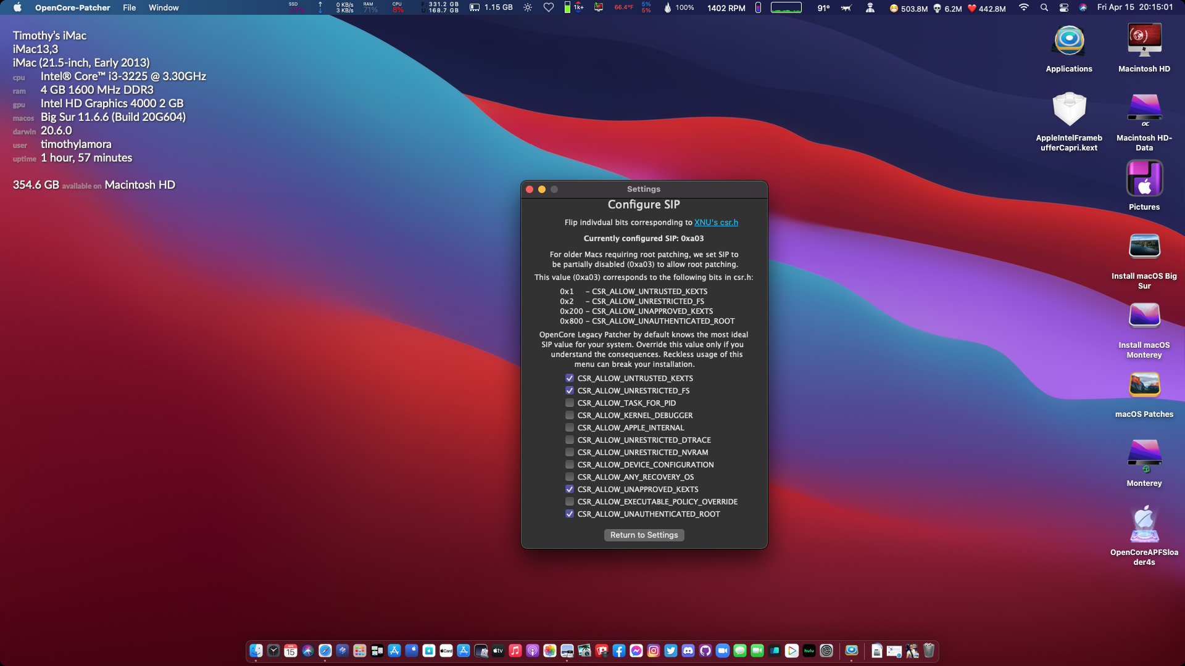This screenshot has width=1185, height=666.
Task: Click the 1402 RPM fan readout
Action: tap(726, 7)
